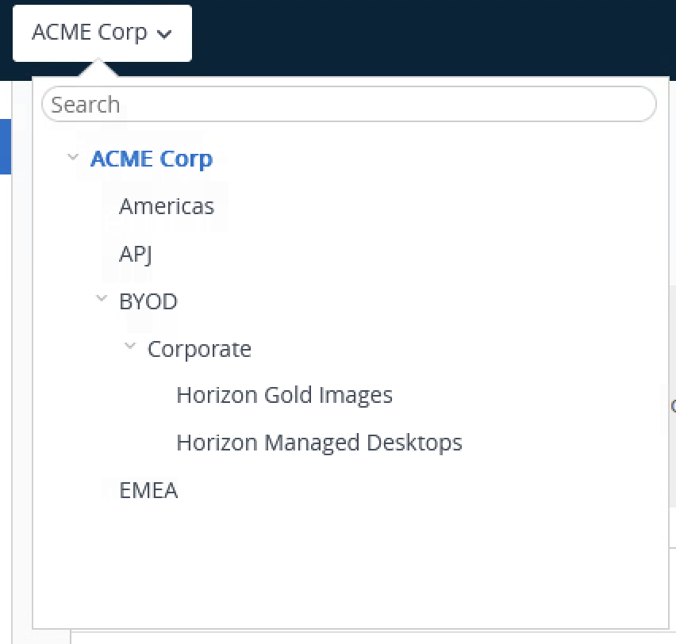The image size is (676, 644).
Task: Open the Horizon Gold Images child group
Action: [x=284, y=395]
